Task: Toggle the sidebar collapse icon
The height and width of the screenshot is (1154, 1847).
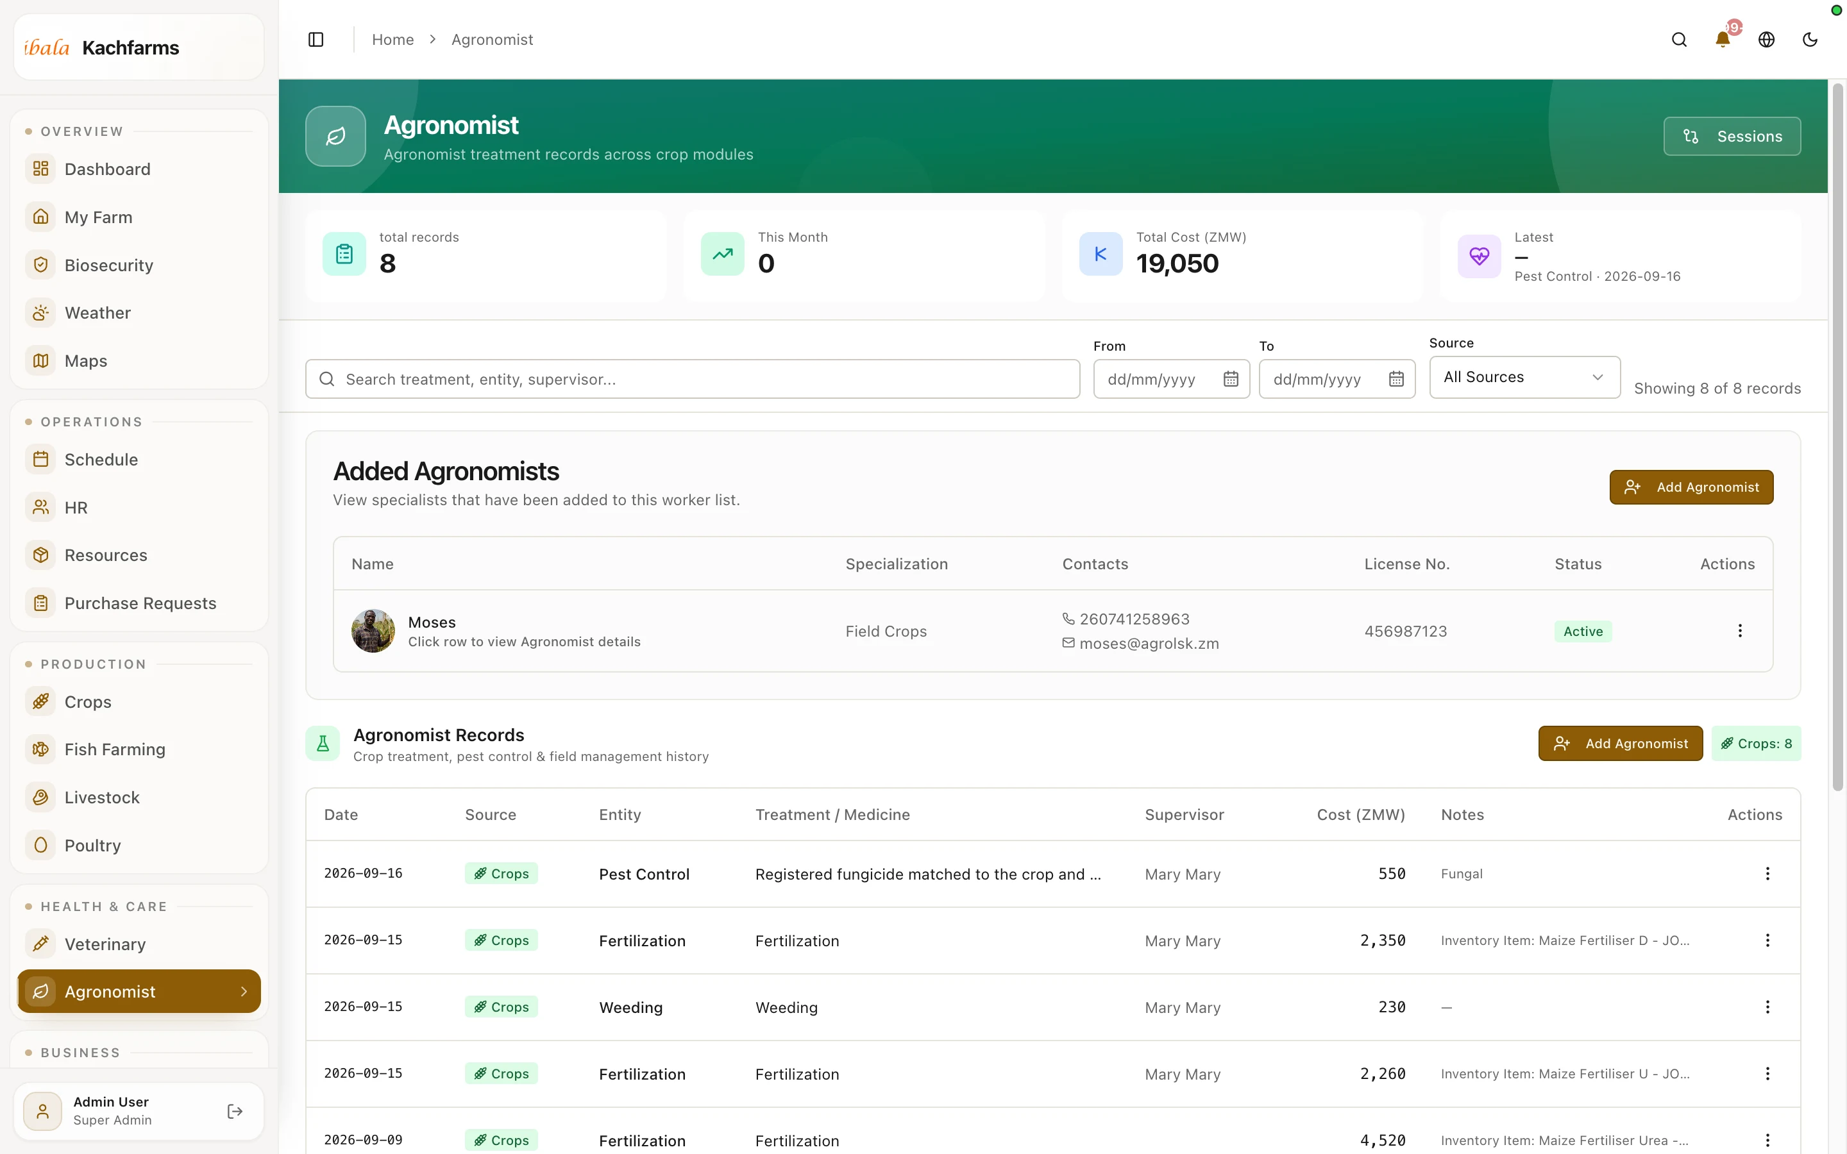Action: coord(316,40)
